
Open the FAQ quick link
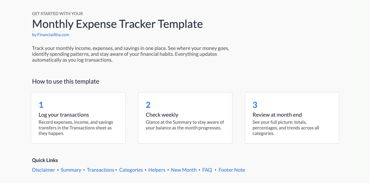pyautogui.click(x=207, y=170)
